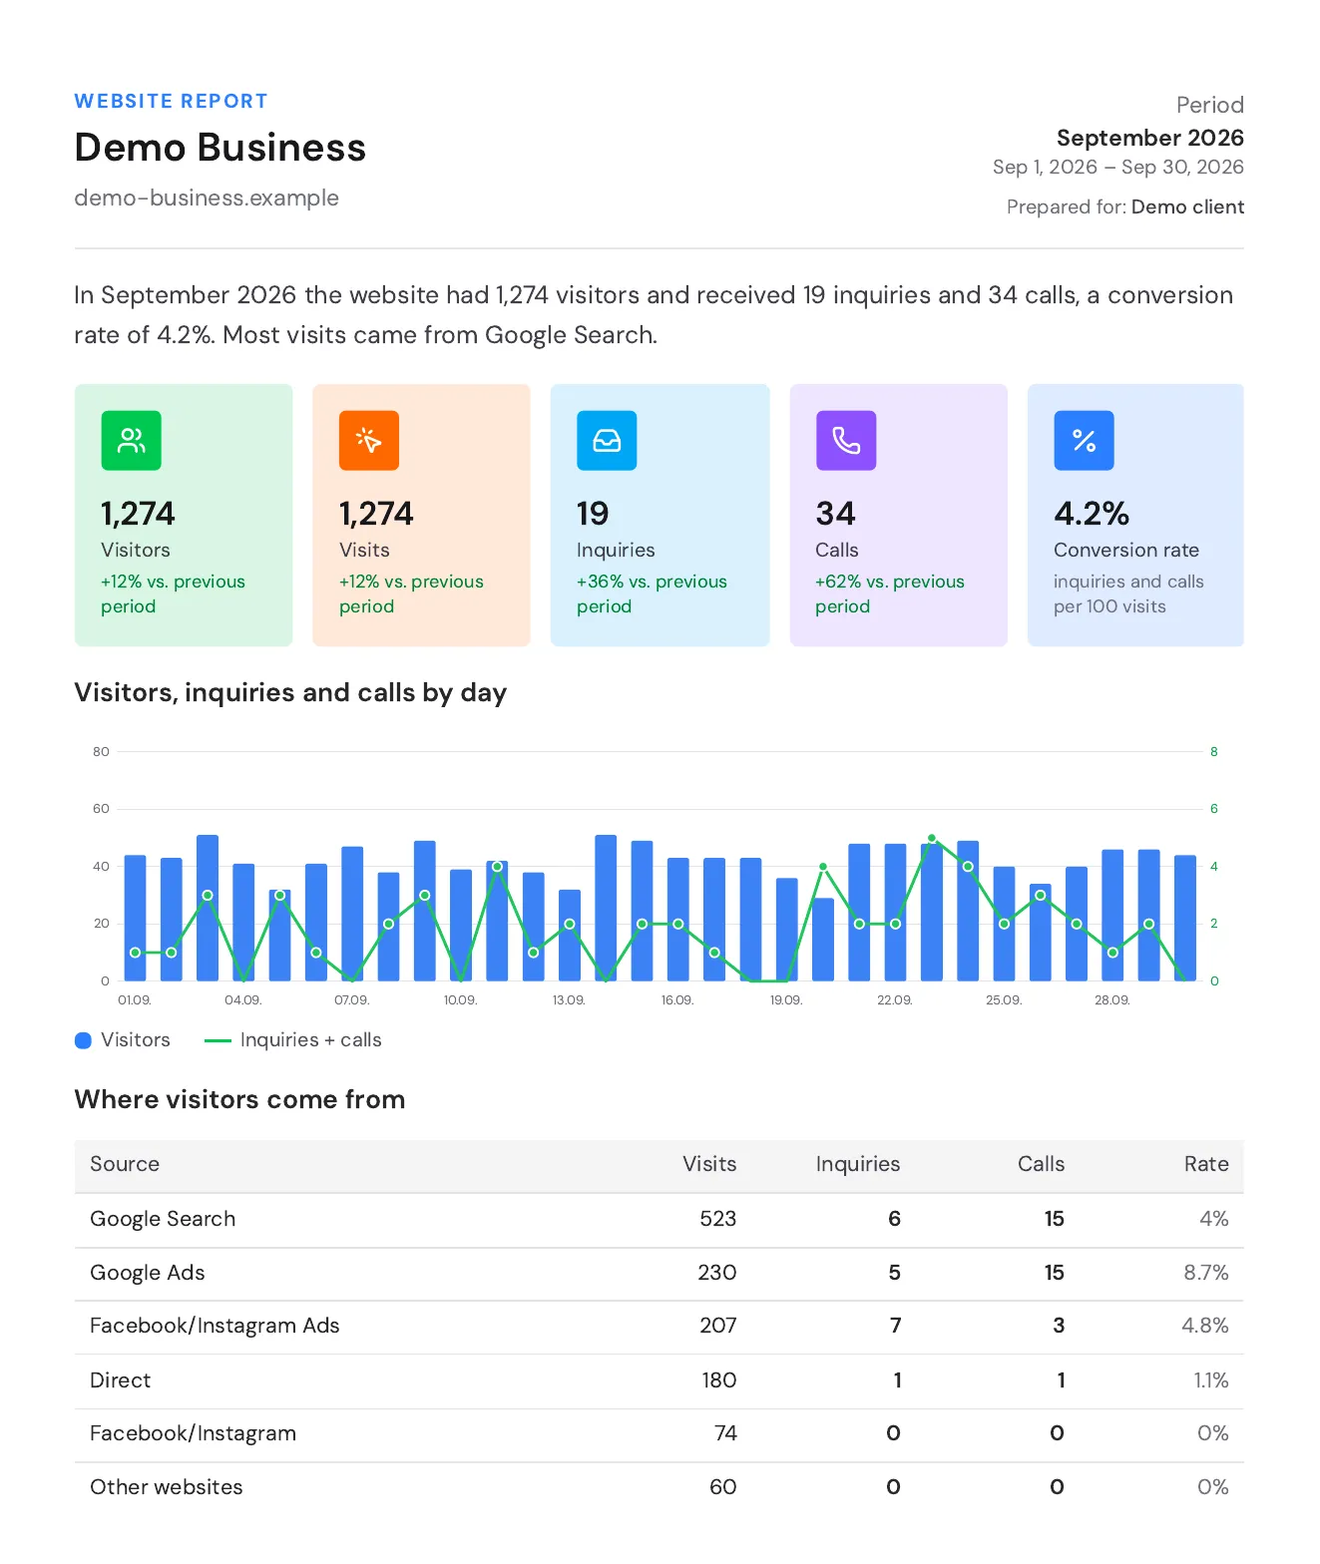Click the Visits column header

pos(709,1164)
